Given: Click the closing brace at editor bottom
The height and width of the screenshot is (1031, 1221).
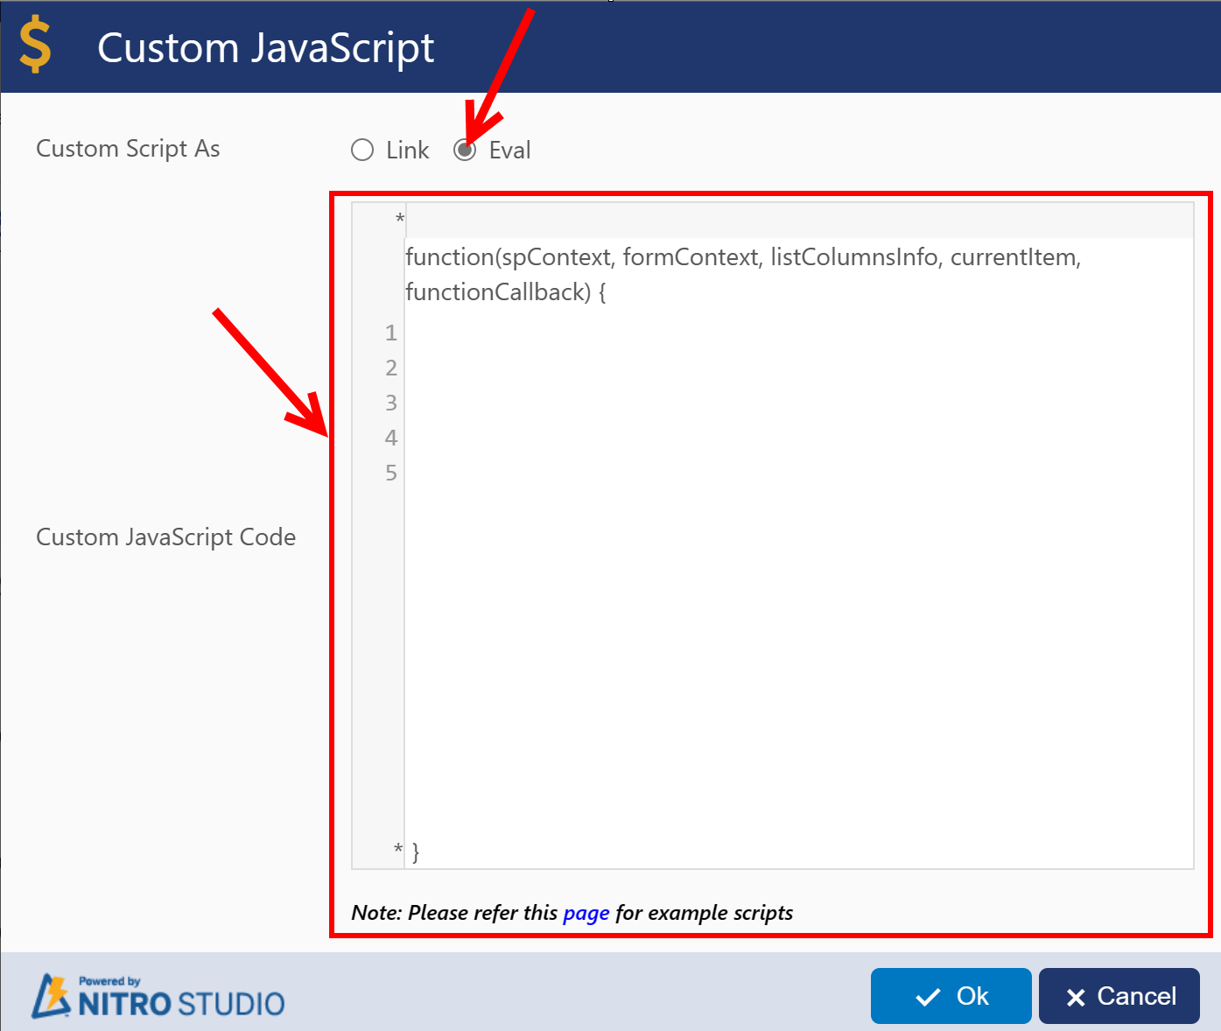Looking at the screenshot, I should 416,852.
